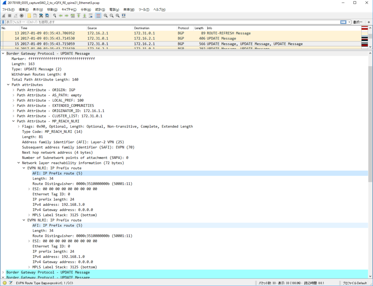Save this capture file icon

click(35, 16)
